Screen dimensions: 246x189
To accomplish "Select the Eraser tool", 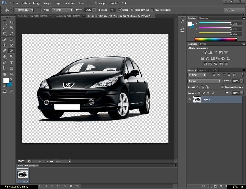I will pos(5,51).
